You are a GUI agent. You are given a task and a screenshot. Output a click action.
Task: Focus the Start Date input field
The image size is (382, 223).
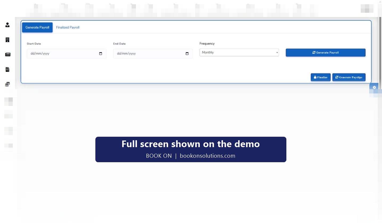tap(67, 54)
